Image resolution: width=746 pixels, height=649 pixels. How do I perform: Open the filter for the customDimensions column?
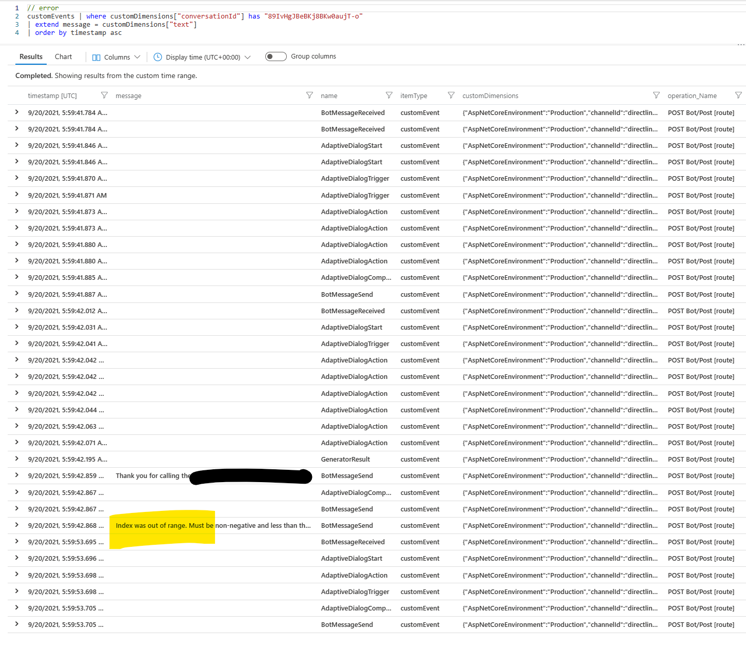point(657,95)
